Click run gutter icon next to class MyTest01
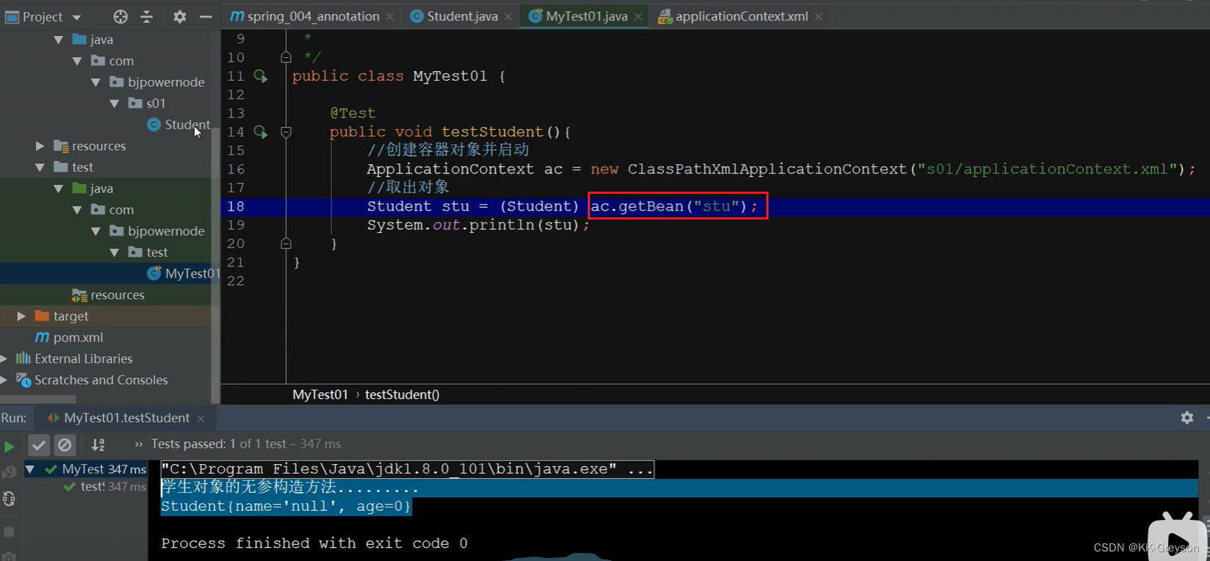 (x=260, y=76)
